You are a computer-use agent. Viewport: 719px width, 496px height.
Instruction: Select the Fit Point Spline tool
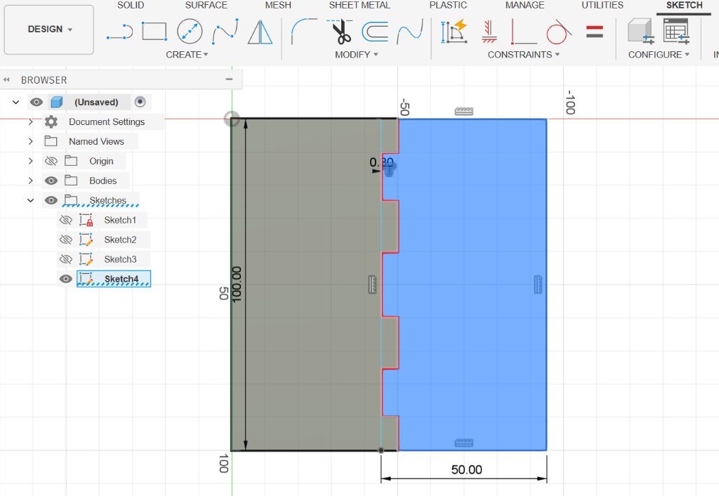point(225,32)
